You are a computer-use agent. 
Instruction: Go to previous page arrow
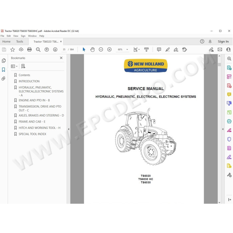[47, 50]
